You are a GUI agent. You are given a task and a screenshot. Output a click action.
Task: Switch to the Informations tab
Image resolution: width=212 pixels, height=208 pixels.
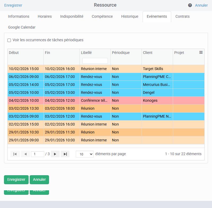click(19, 16)
